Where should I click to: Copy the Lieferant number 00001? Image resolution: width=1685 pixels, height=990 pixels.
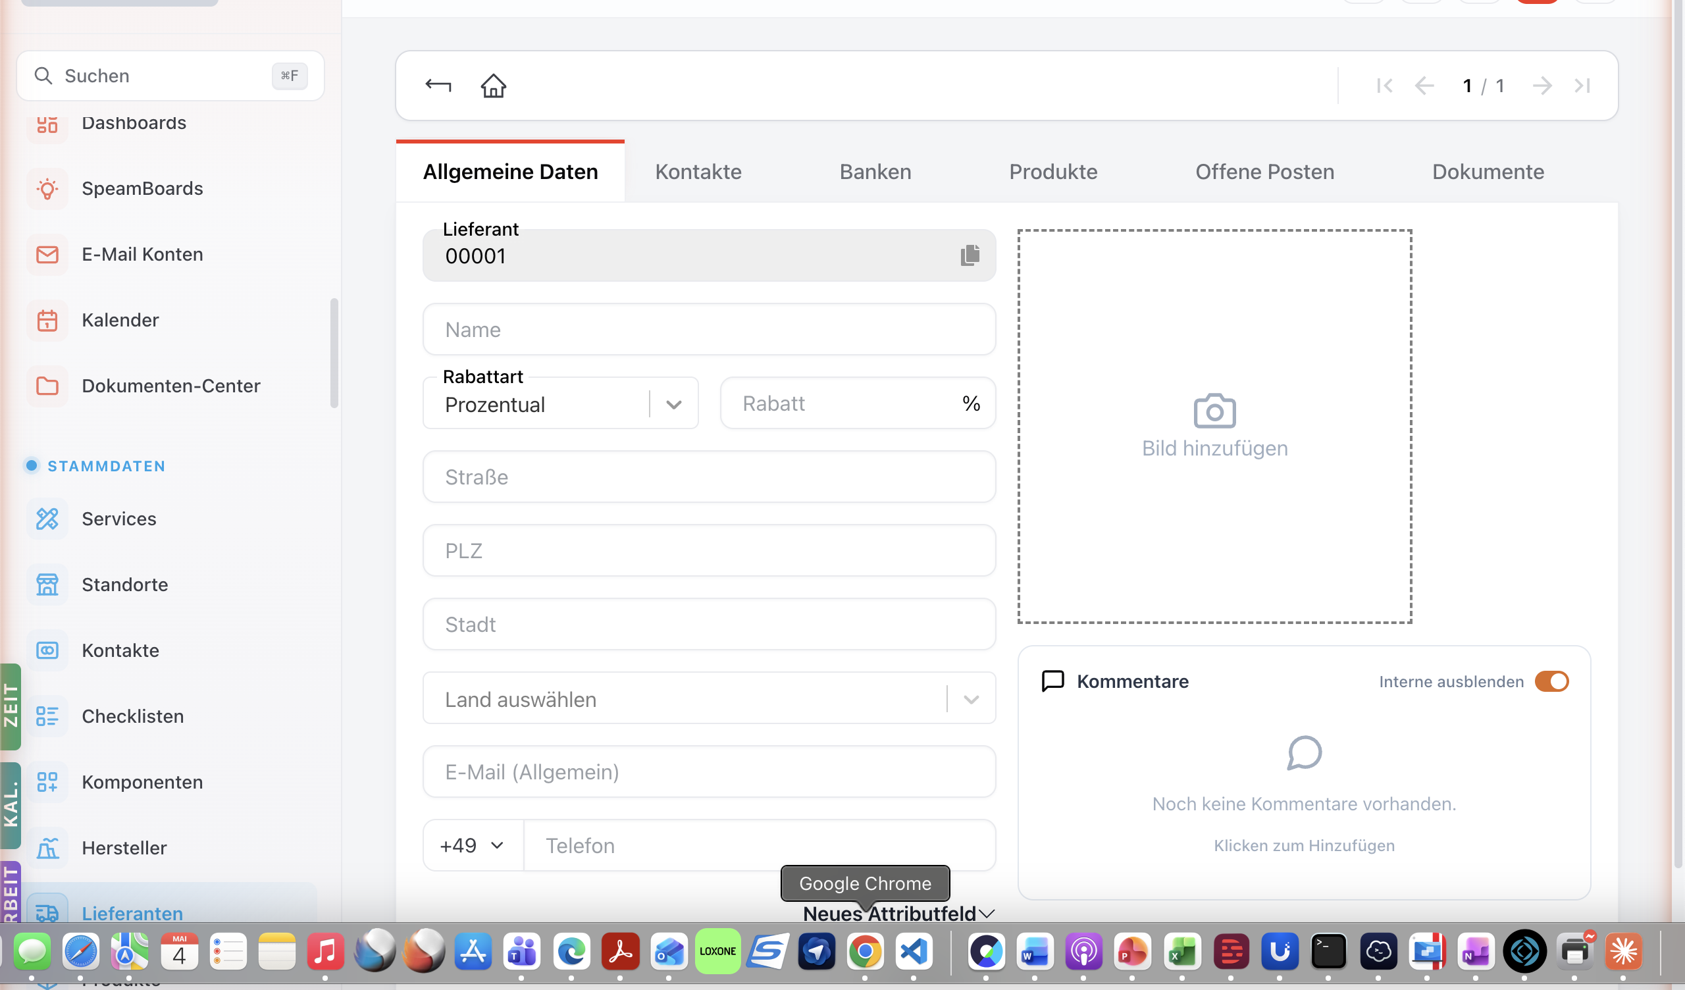tap(970, 255)
